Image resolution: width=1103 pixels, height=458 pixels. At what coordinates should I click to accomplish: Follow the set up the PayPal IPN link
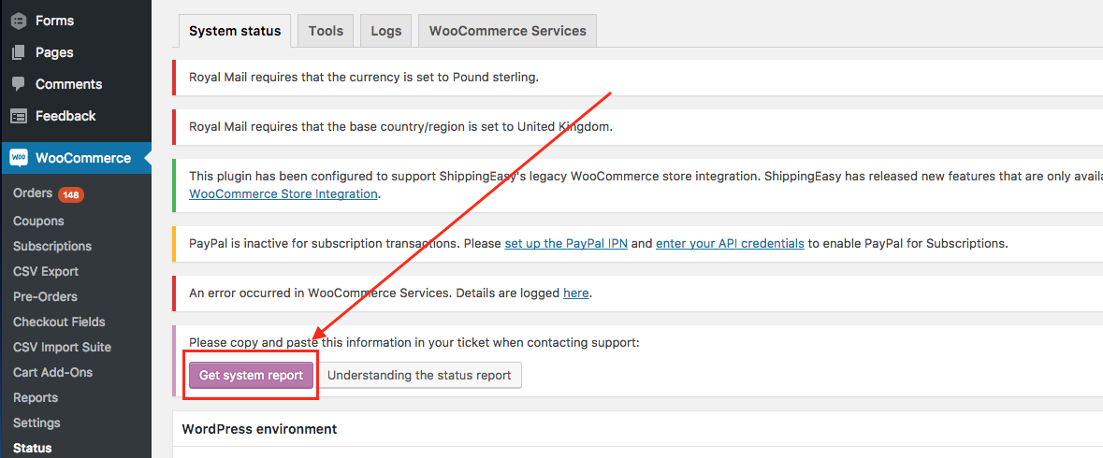pos(566,244)
